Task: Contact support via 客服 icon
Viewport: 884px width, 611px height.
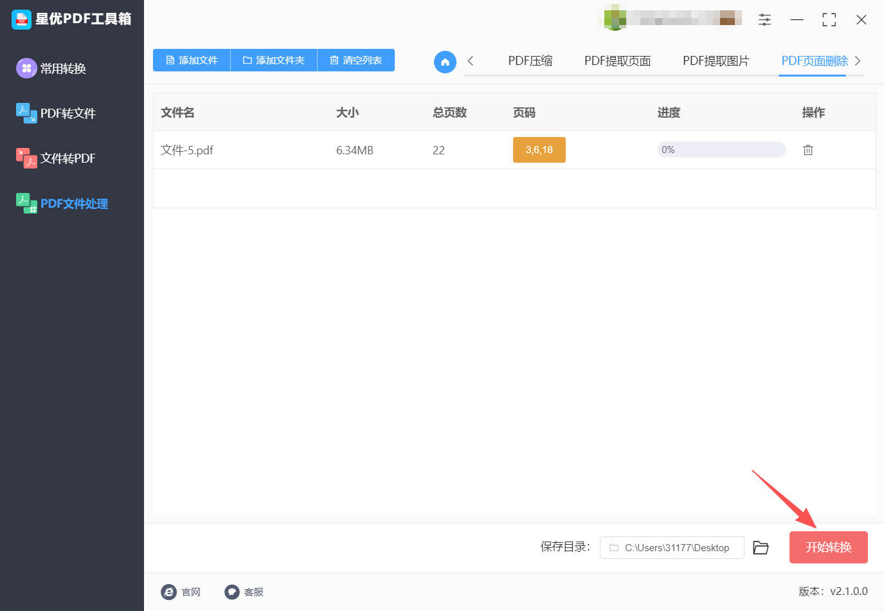Action: (x=232, y=592)
